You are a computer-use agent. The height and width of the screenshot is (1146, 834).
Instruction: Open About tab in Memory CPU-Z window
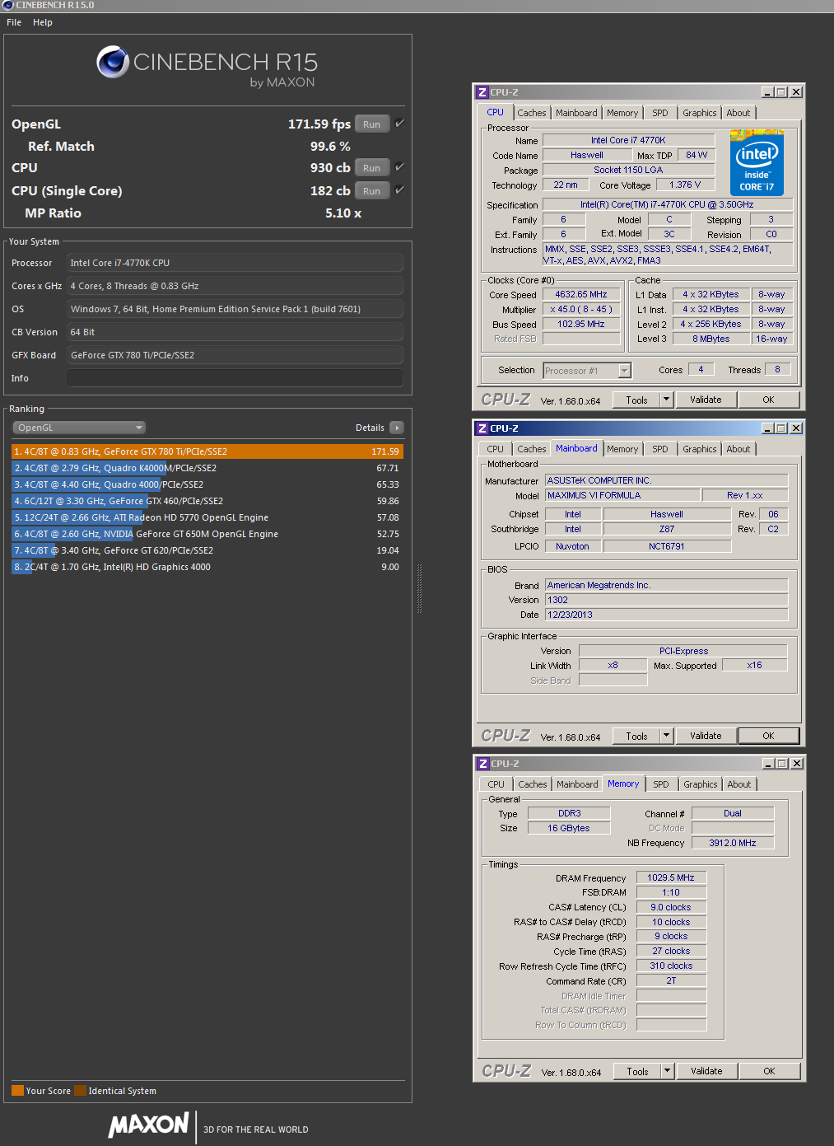[x=739, y=784]
